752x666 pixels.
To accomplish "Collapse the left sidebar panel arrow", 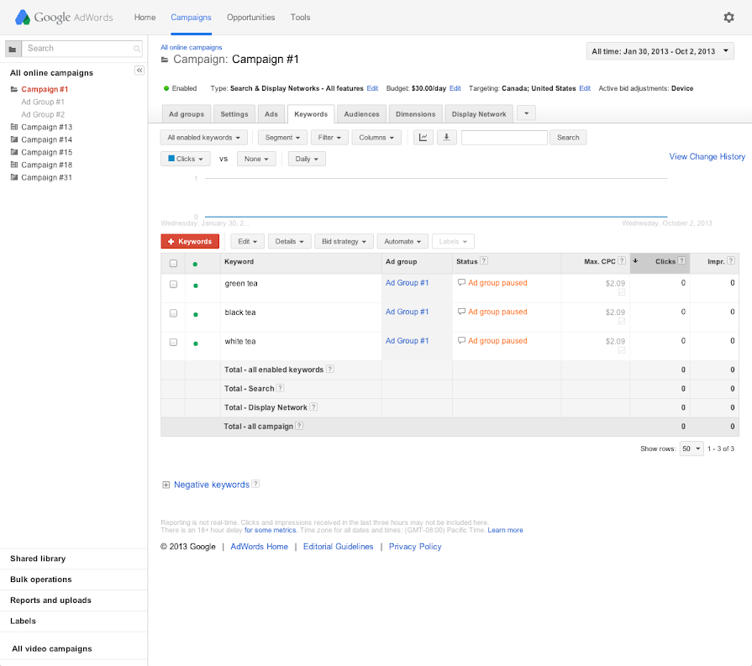I will 139,71.
